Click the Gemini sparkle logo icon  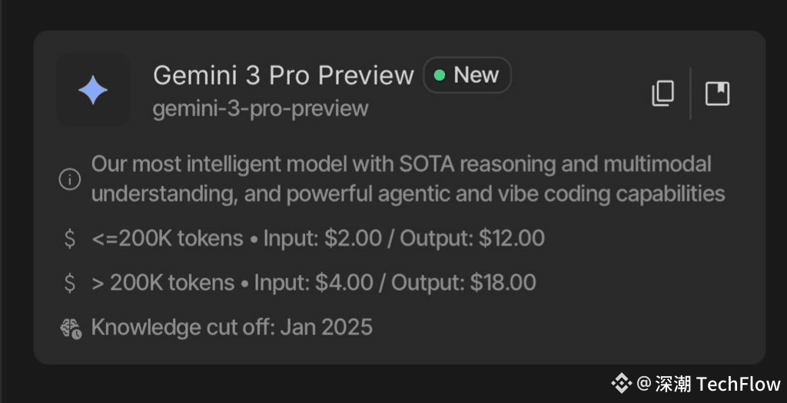point(93,91)
